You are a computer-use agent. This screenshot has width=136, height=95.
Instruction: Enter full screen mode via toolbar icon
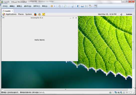click(86, 6)
